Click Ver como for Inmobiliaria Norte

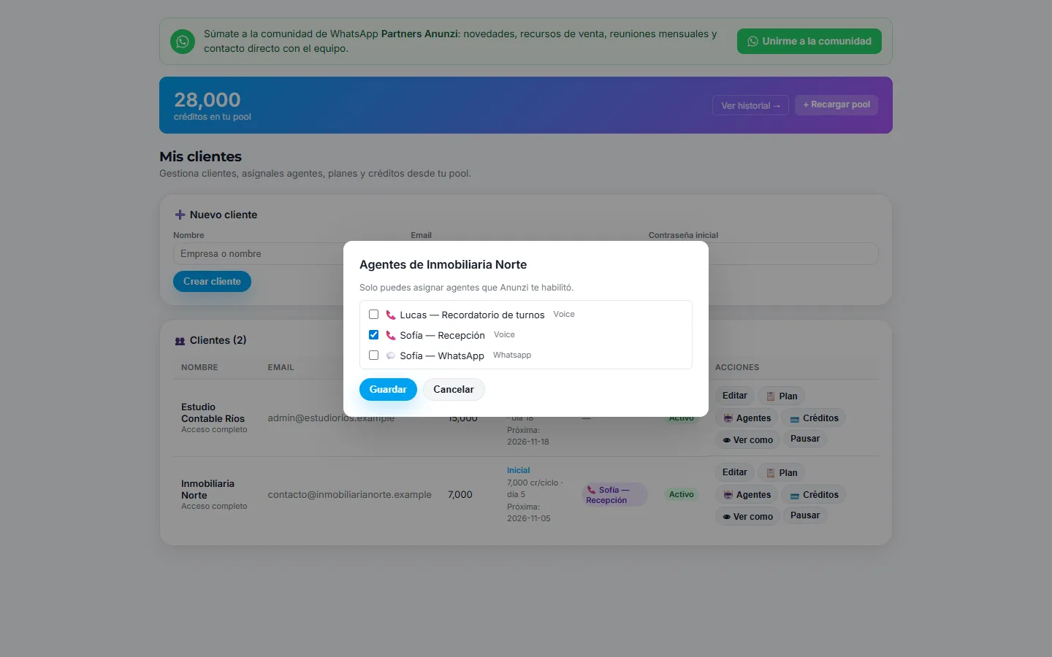pyautogui.click(x=747, y=516)
